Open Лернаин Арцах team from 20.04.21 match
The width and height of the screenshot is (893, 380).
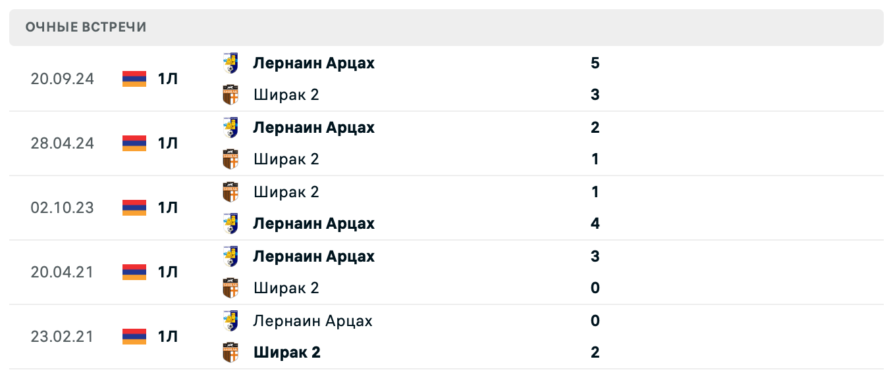(313, 256)
